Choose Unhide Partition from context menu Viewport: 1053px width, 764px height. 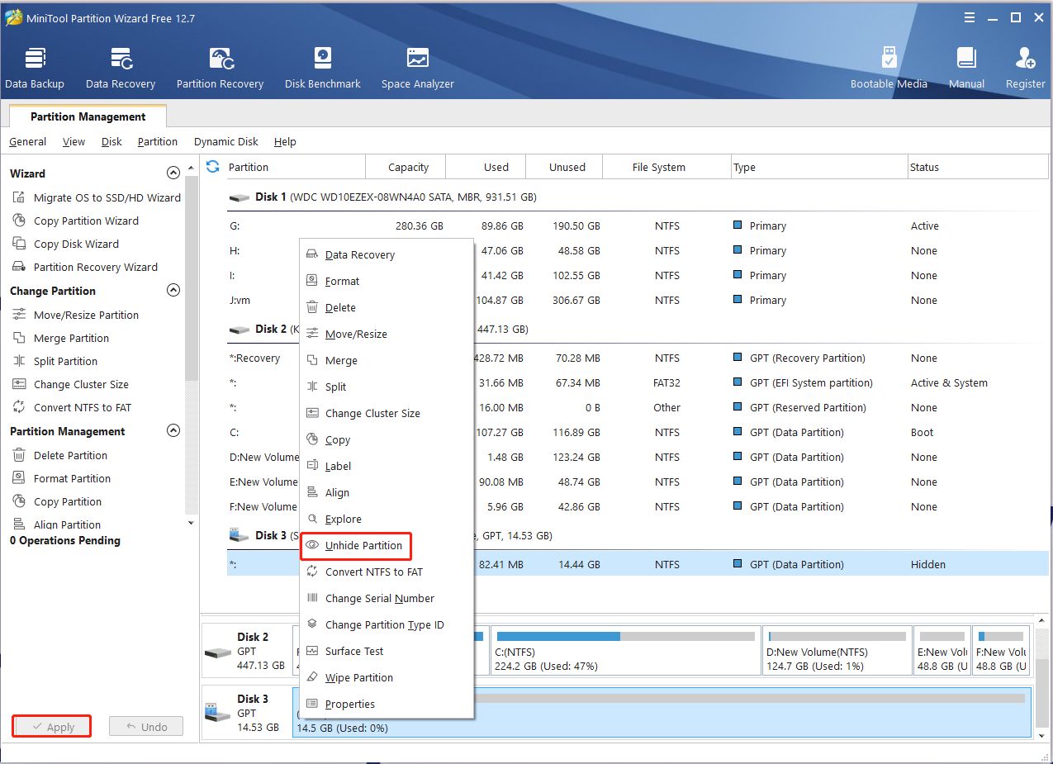363,546
